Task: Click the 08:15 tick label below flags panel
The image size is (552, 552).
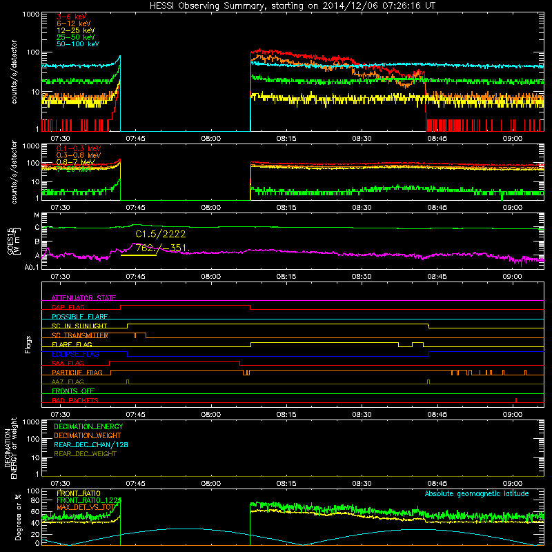Action: click(286, 415)
